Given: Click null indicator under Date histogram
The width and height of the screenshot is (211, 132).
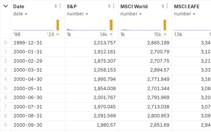Looking at the screenshot, I should point(58,34).
